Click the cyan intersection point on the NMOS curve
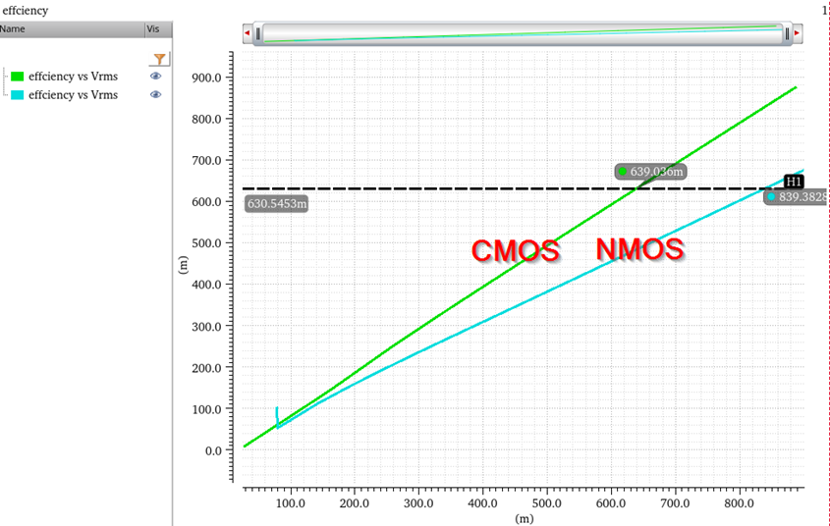The width and height of the screenshot is (830, 526). pyautogui.click(x=771, y=197)
